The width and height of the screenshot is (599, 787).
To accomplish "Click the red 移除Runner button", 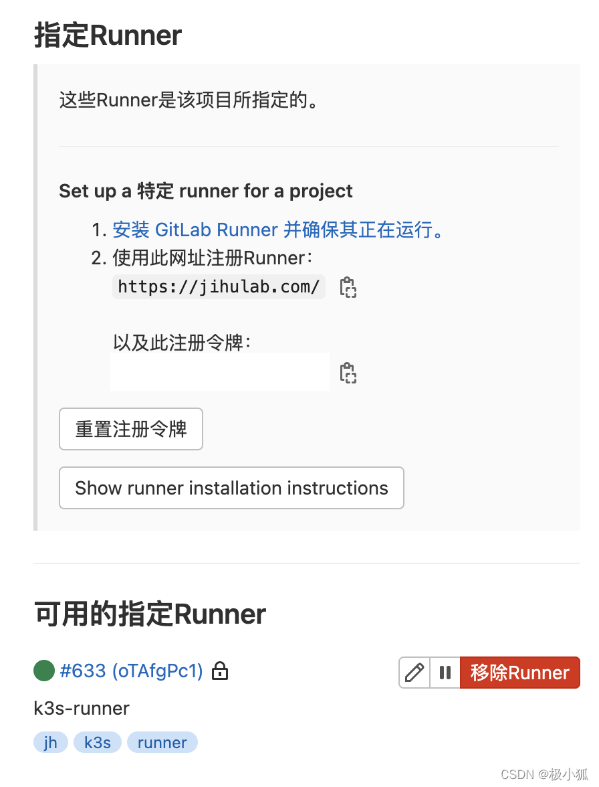I will point(520,673).
